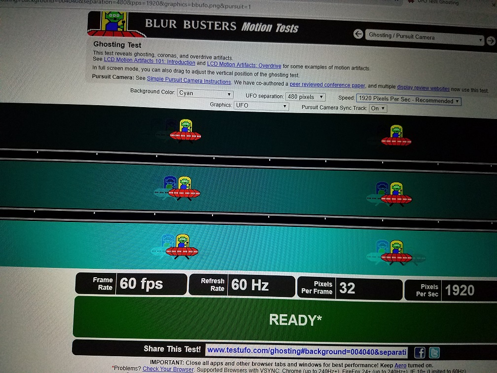The height and width of the screenshot is (373, 497).
Task: Open the peer reviewed conference paper link
Action: pos(327,85)
